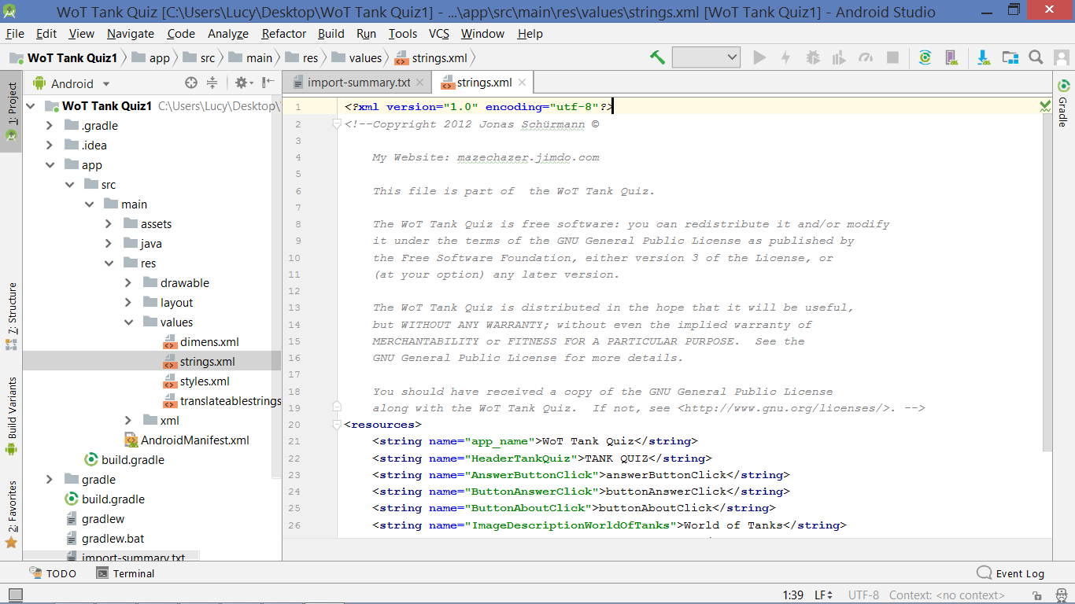1075x604 pixels.
Task: Click the 1:39 caret position indicator
Action: tap(792, 595)
